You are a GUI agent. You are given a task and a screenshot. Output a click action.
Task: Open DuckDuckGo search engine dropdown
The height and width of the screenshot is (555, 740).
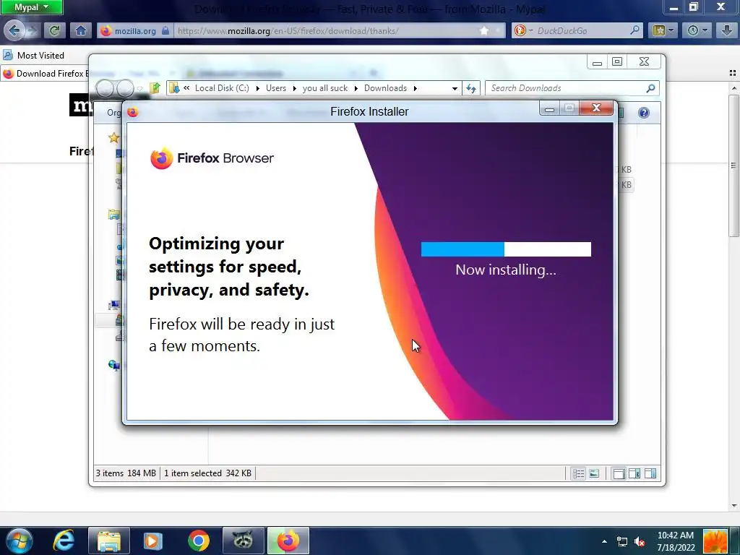524,30
